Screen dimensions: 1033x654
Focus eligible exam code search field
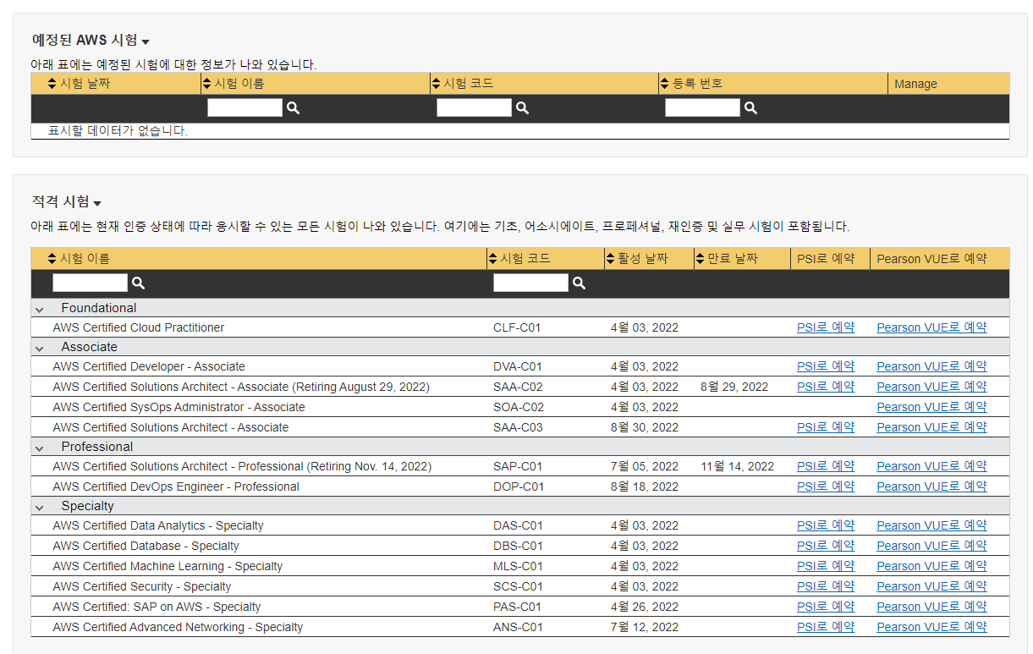click(530, 283)
